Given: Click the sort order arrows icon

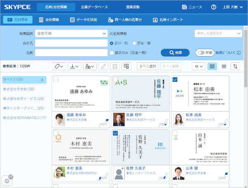Looking at the screenshot, I should [236, 66].
